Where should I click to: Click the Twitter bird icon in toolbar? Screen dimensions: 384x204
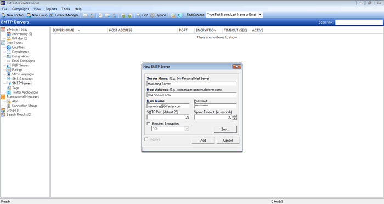tap(179, 15)
